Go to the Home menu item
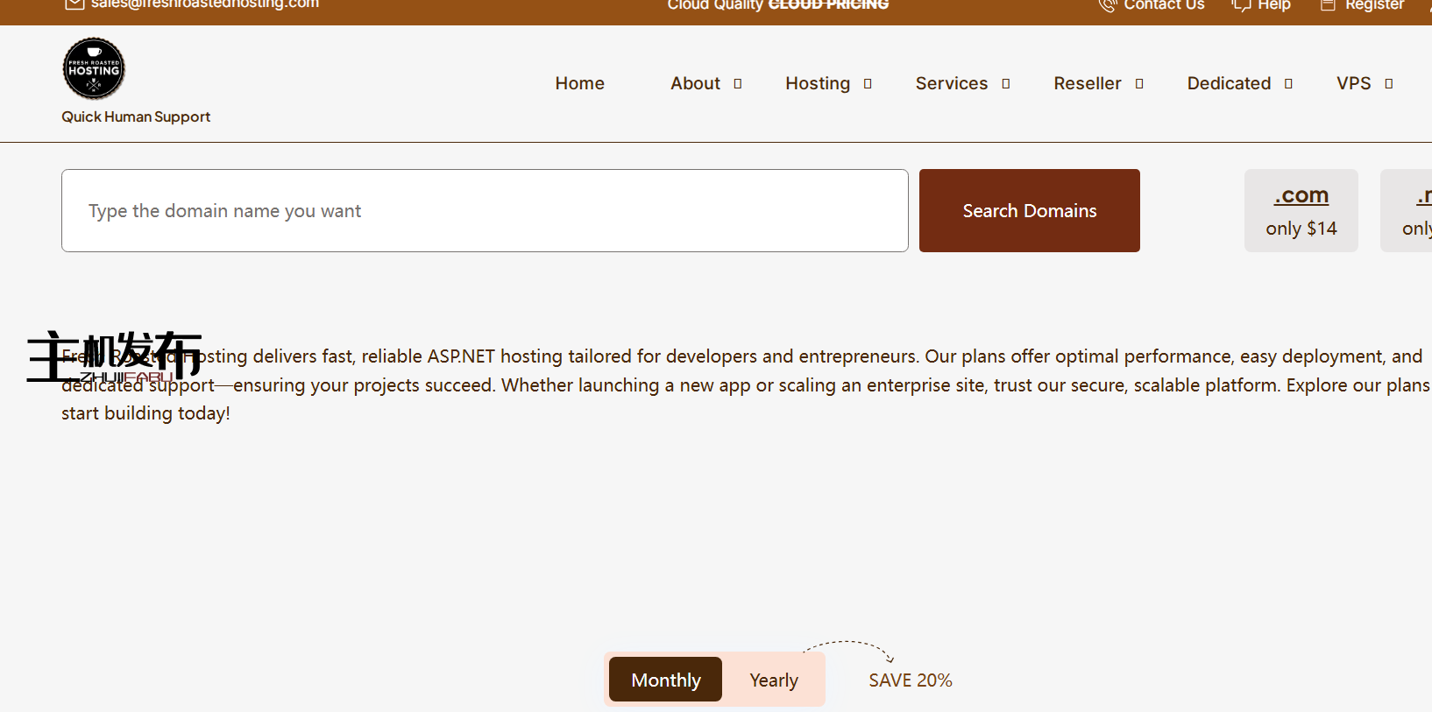This screenshot has height=712, width=1432. point(579,83)
